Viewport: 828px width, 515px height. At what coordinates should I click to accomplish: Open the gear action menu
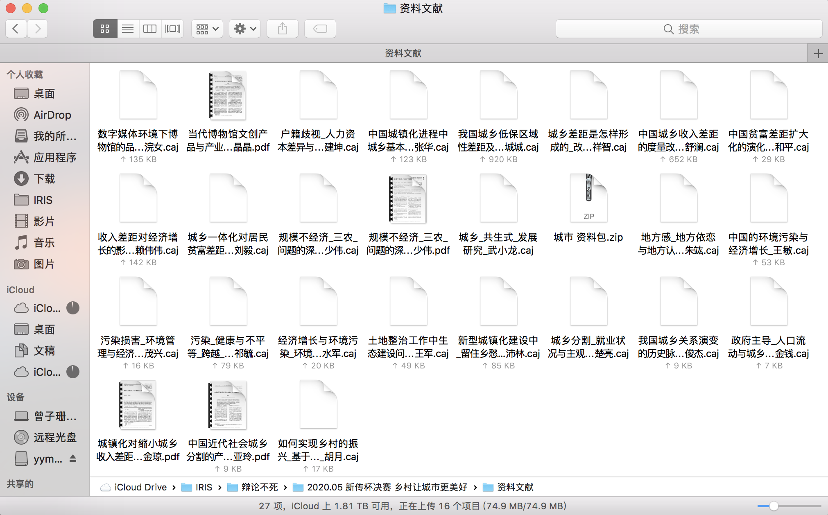pos(245,29)
